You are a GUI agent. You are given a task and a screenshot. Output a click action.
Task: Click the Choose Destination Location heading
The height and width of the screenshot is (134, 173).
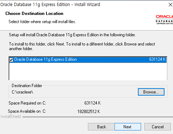pyautogui.click(x=34, y=14)
